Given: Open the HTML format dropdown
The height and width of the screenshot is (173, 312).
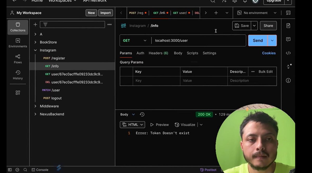Looking at the screenshot, I should click(132, 125).
